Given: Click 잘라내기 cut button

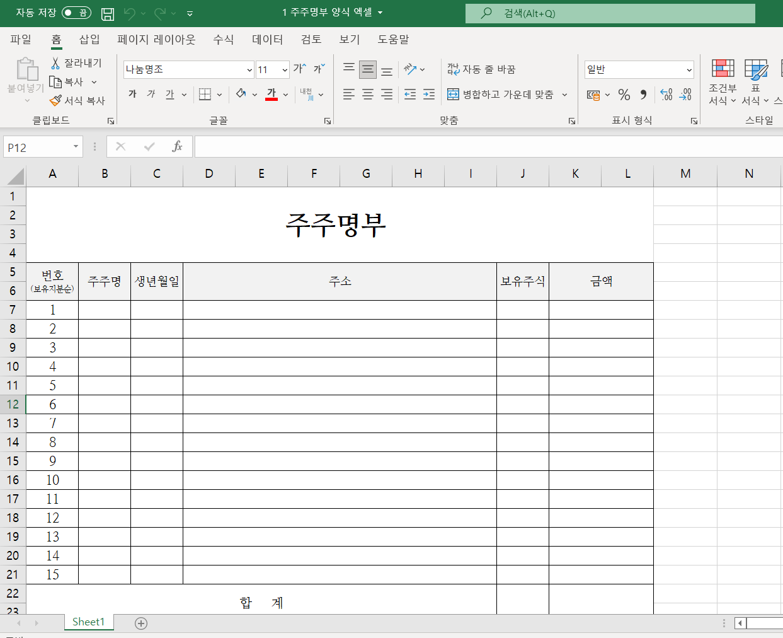Looking at the screenshot, I should 76,63.
